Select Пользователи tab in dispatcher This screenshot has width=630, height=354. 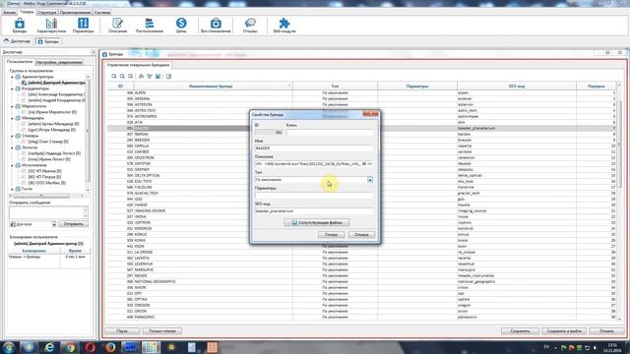tap(20, 62)
